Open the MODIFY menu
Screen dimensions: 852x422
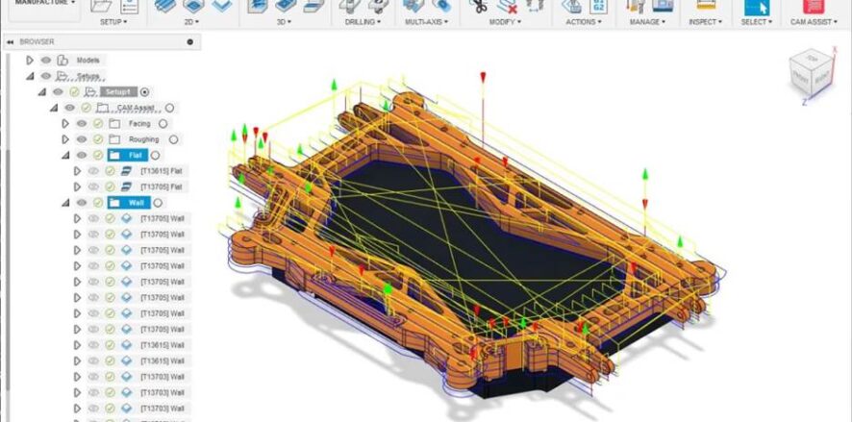[x=505, y=22]
